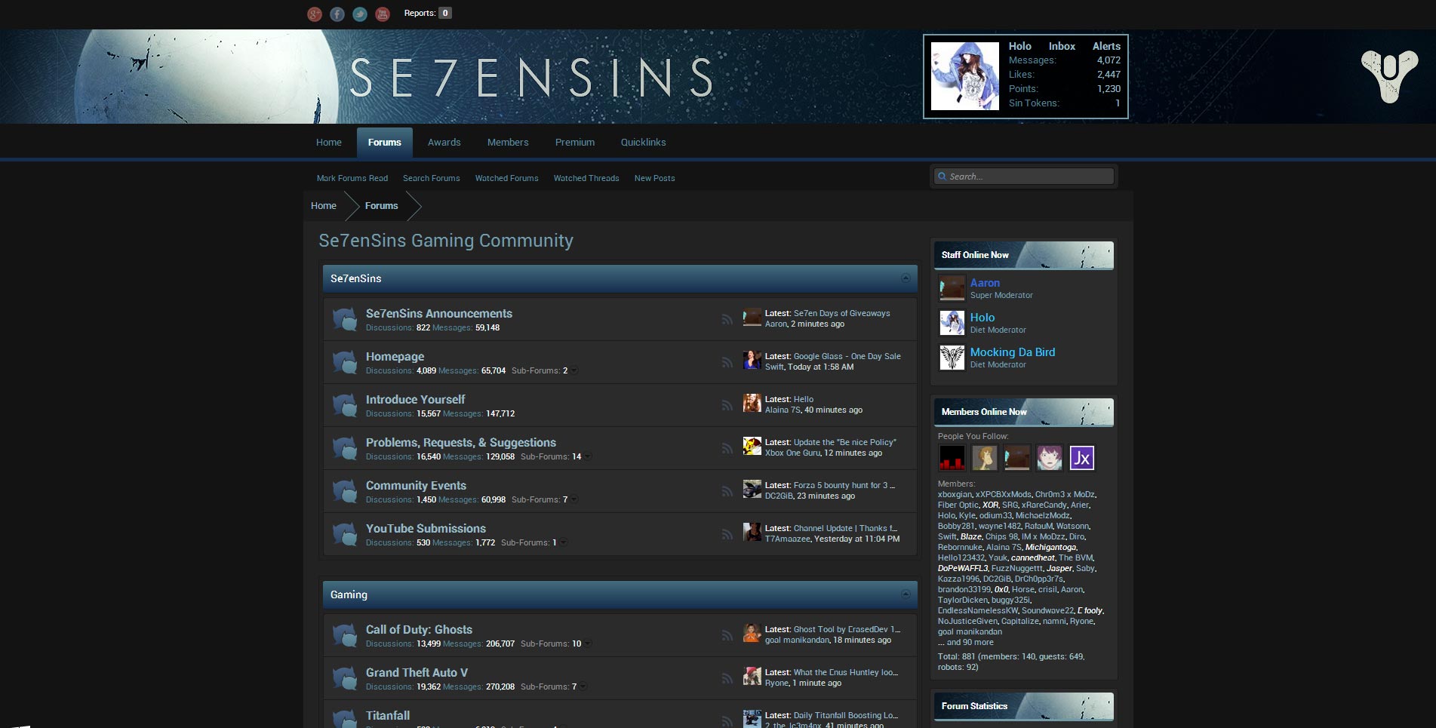1436x728 pixels.
Task: Click Mocking Da Bird's avatar thumbnail
Action: point(952,358)
